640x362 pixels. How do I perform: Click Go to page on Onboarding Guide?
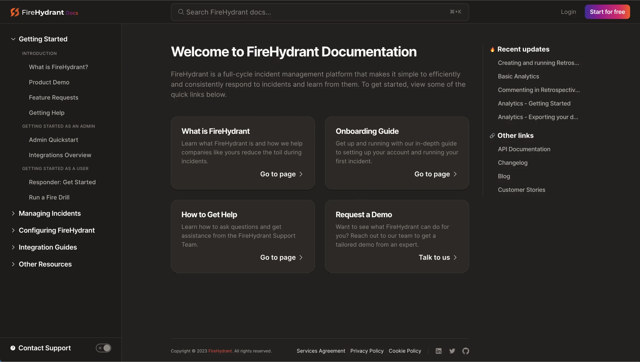(434, 174)
